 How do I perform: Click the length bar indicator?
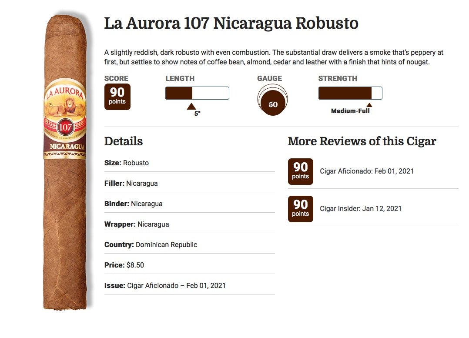pyautogui.click(x=197, y=93)
